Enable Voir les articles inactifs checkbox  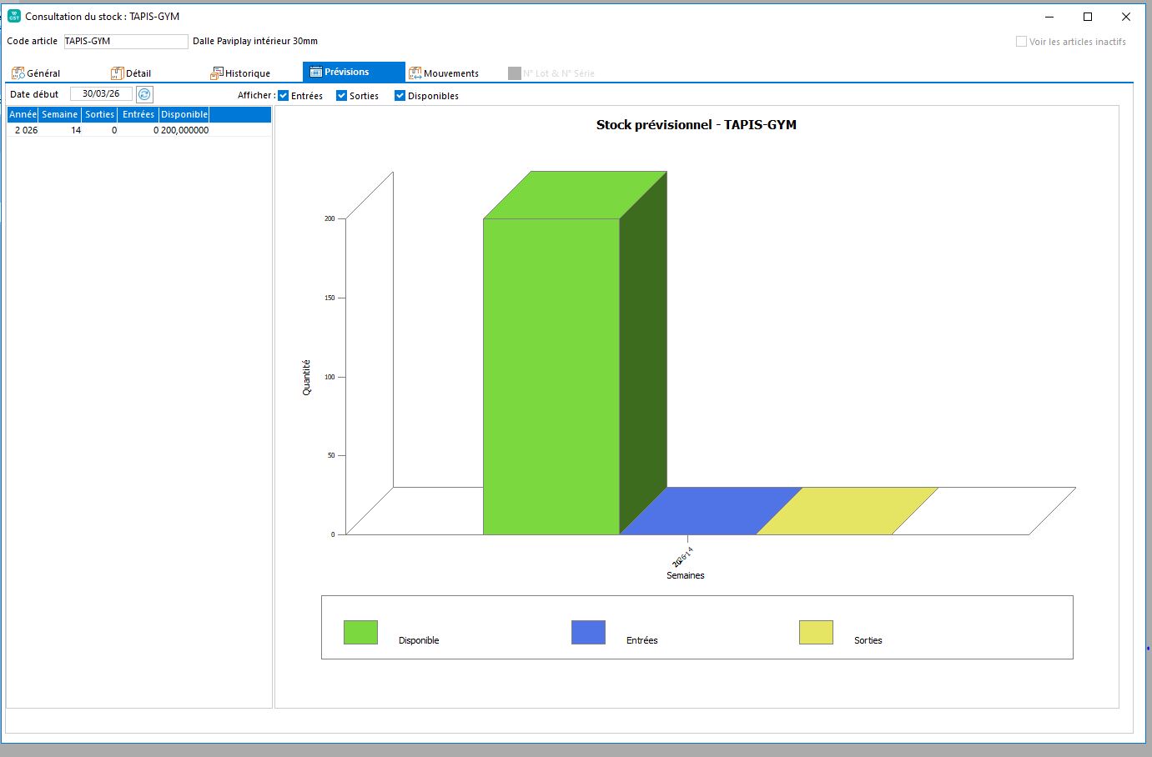point(1021,42)
